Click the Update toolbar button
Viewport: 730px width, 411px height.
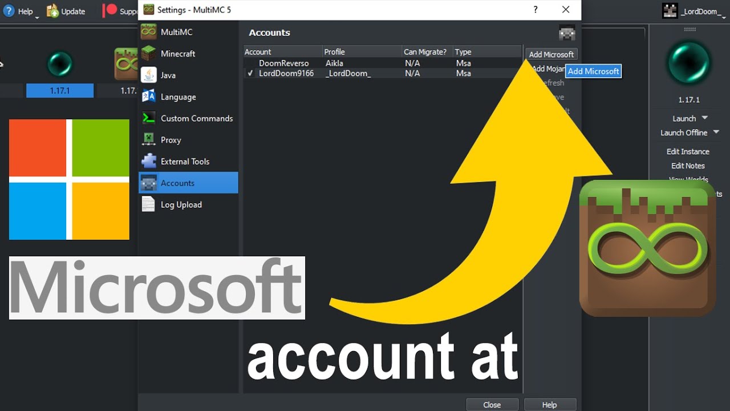tap(66, 11)
